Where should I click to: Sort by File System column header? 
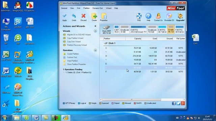point(179,39)
